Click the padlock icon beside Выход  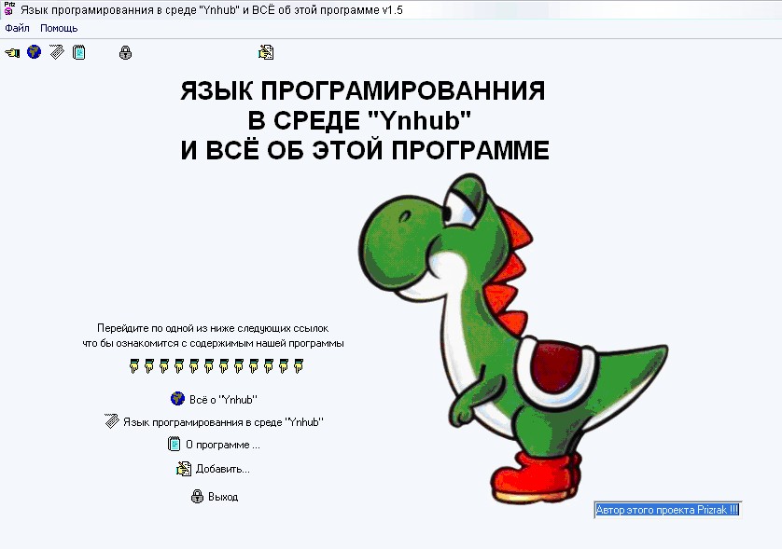tap(198, 496)
